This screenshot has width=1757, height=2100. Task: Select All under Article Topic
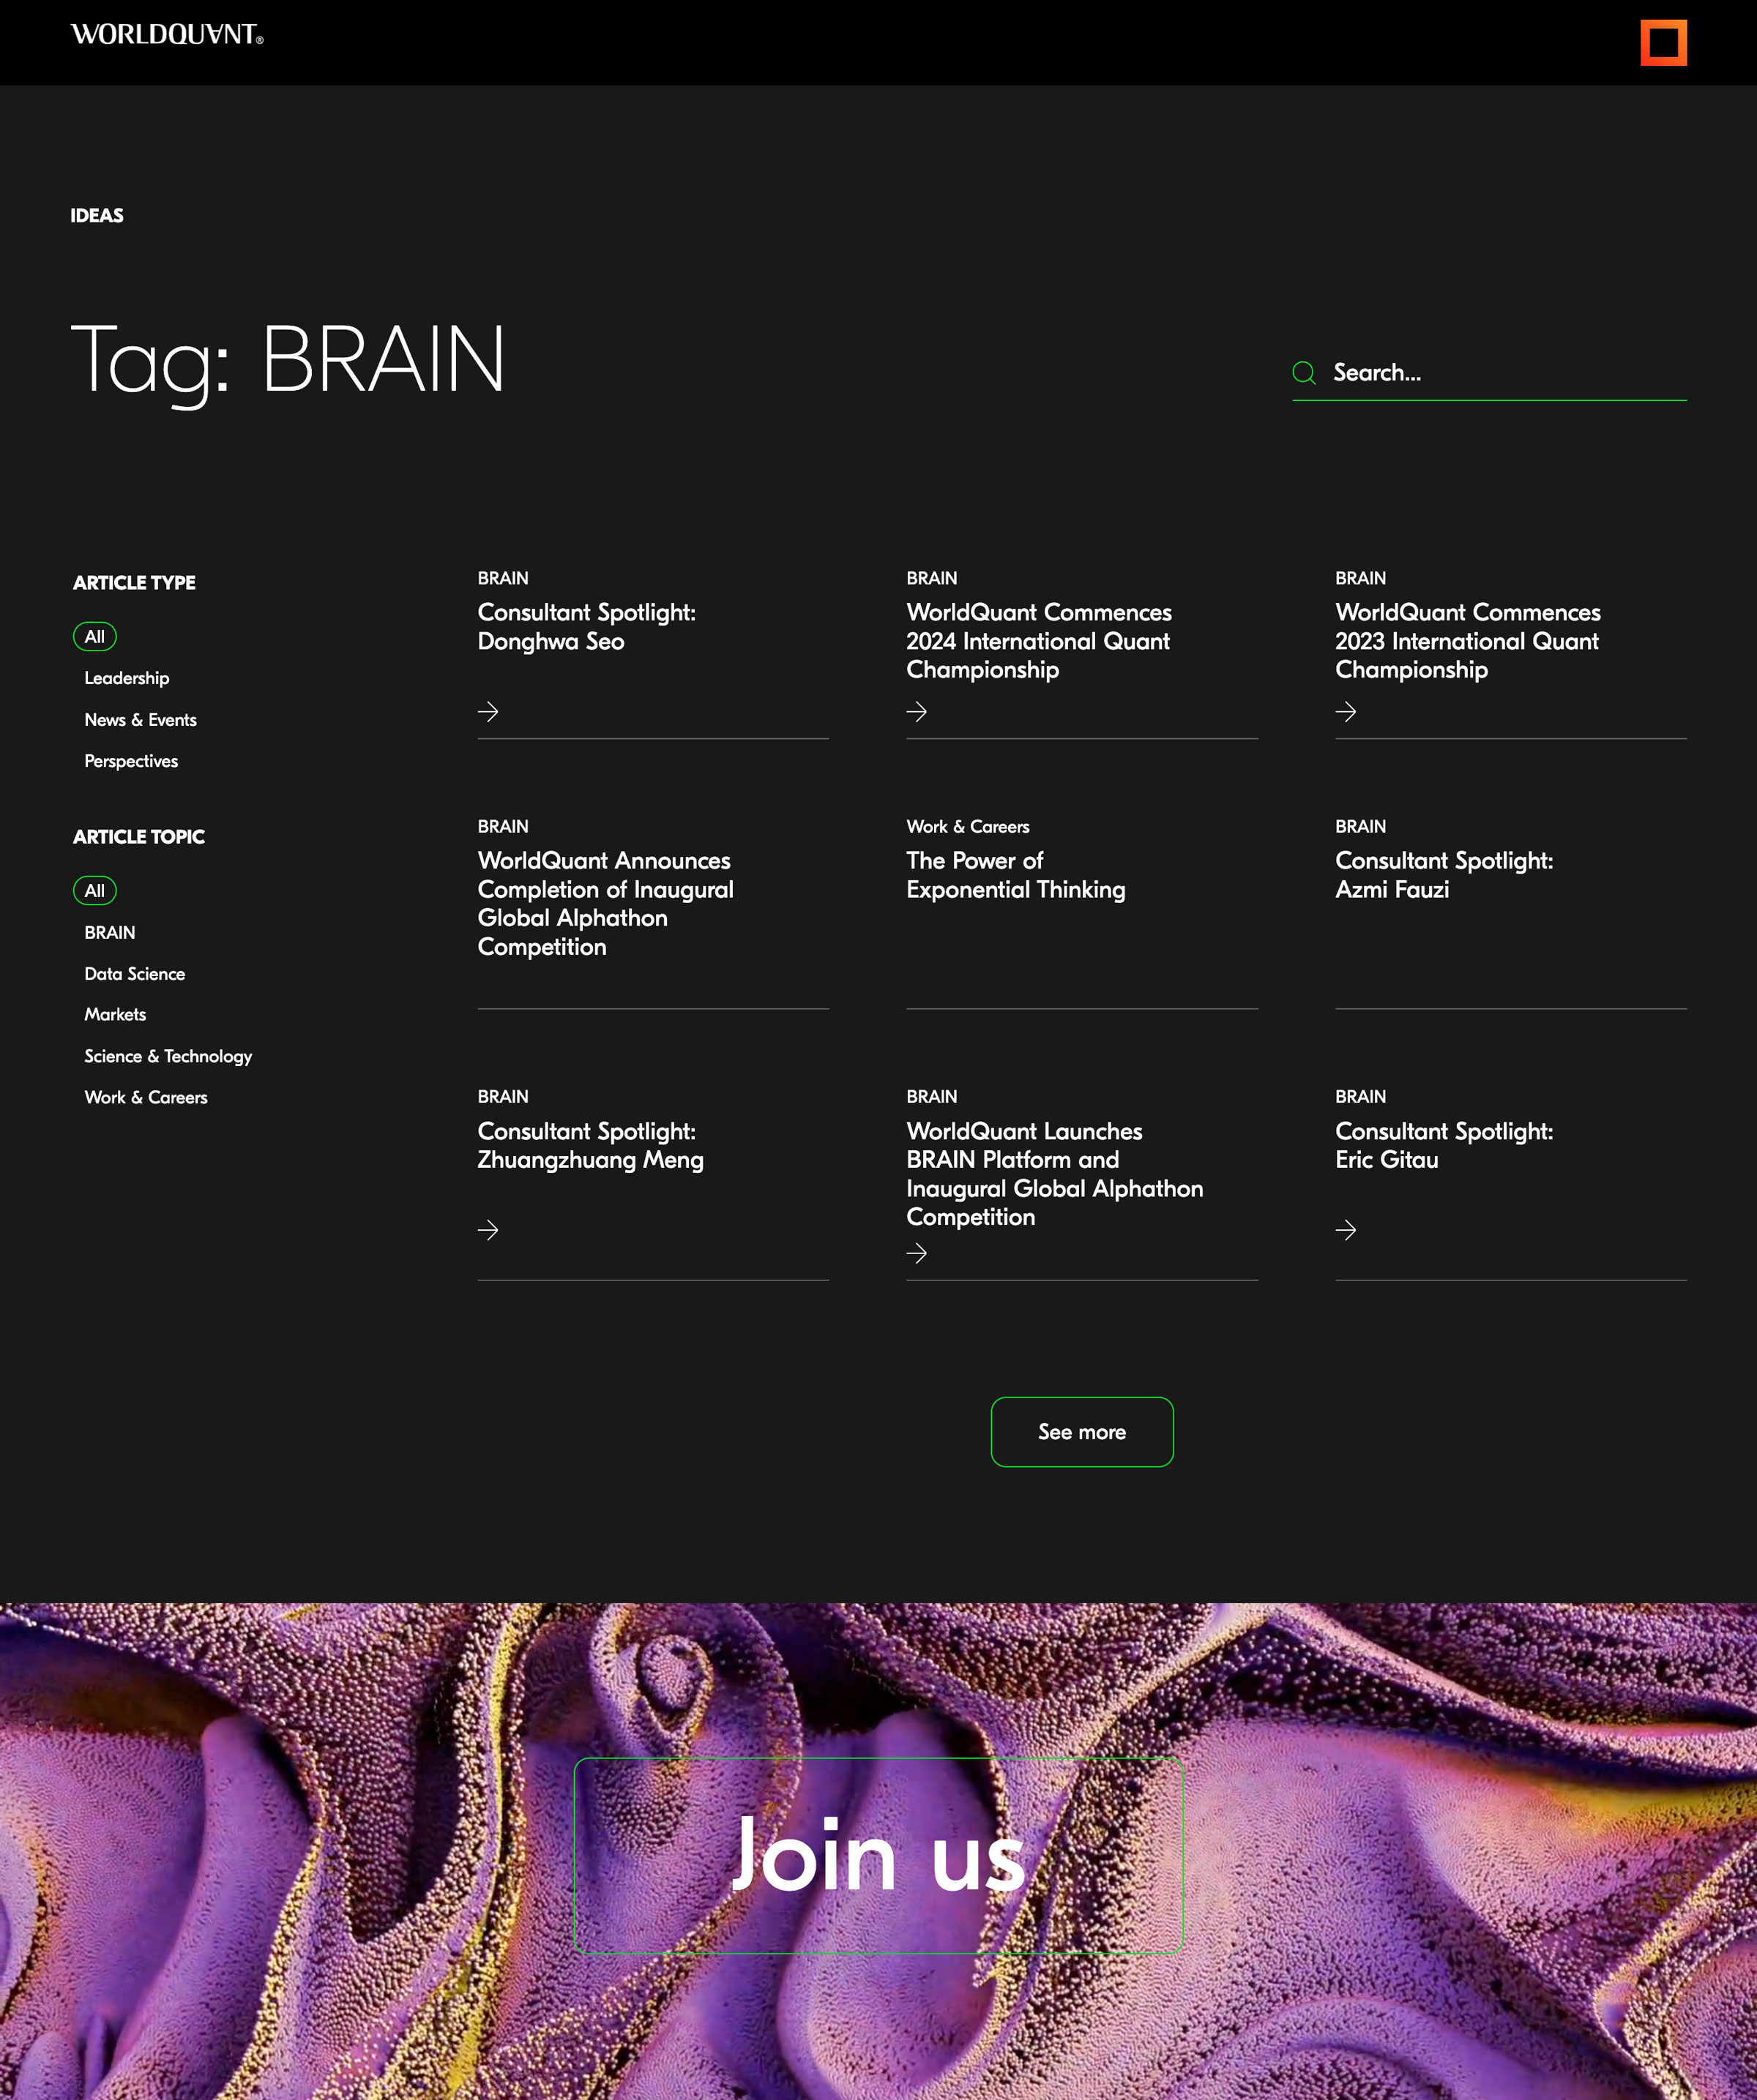pos(95,891)
